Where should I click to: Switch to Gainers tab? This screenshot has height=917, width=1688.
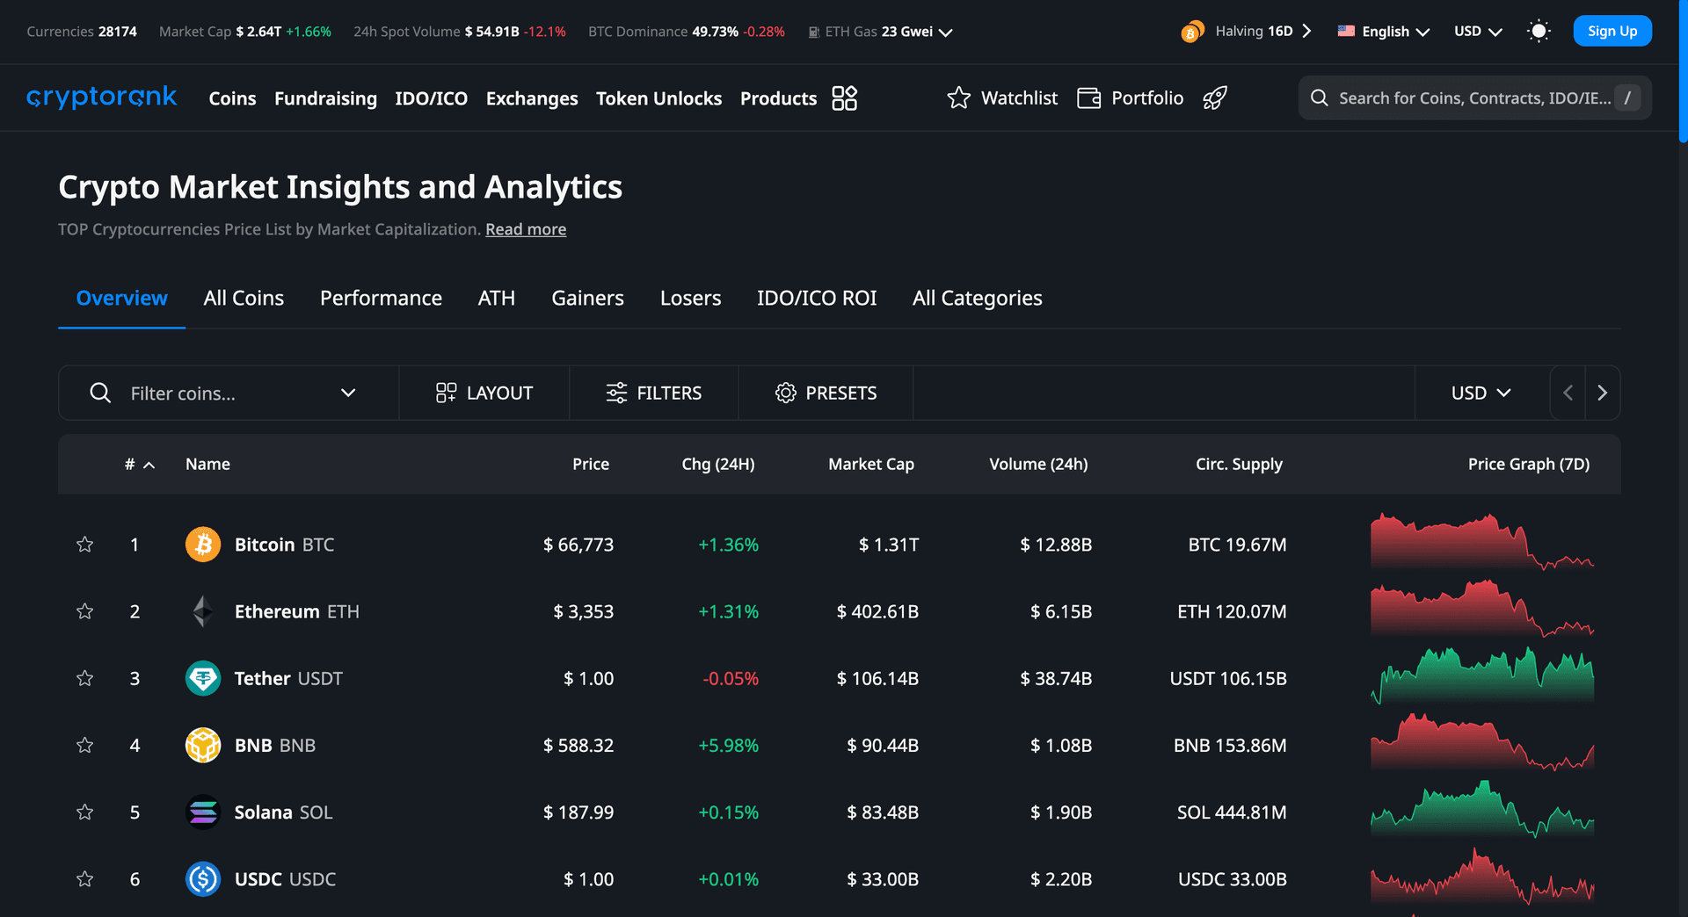[587, 298]
